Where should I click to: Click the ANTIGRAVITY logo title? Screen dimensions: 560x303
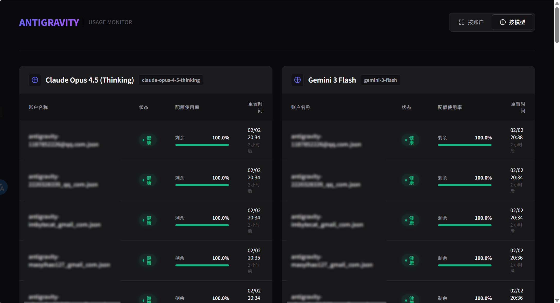point(49,22)
